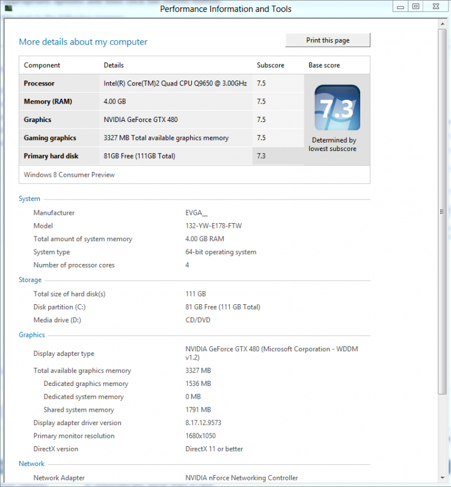Click the Graphics section heading
Screen dimensions: 451x487
coord(32,335)
